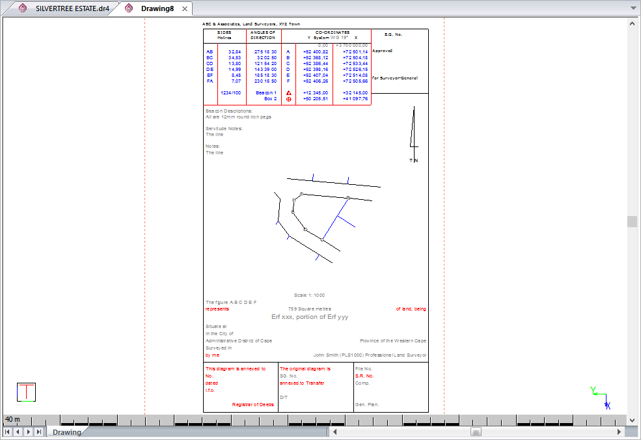
Task: Go to the first sheet using navigation arrow
Action: tap(7, 432)
